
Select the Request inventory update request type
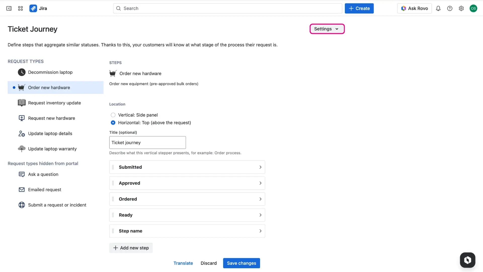[54, 103]
